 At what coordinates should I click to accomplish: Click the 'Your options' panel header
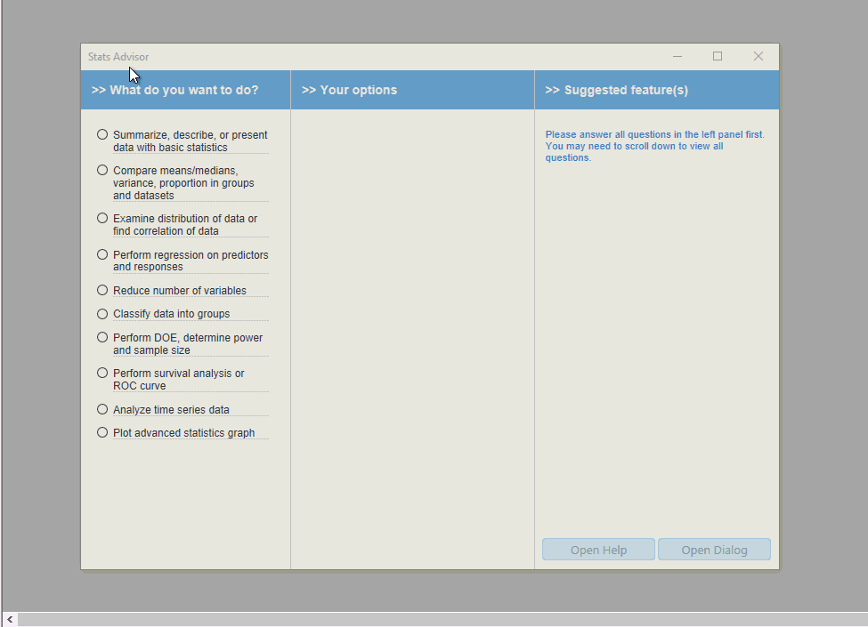(350, 90)
